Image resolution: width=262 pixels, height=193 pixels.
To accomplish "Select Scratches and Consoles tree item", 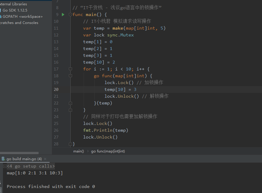I will [x=19, y=23].
